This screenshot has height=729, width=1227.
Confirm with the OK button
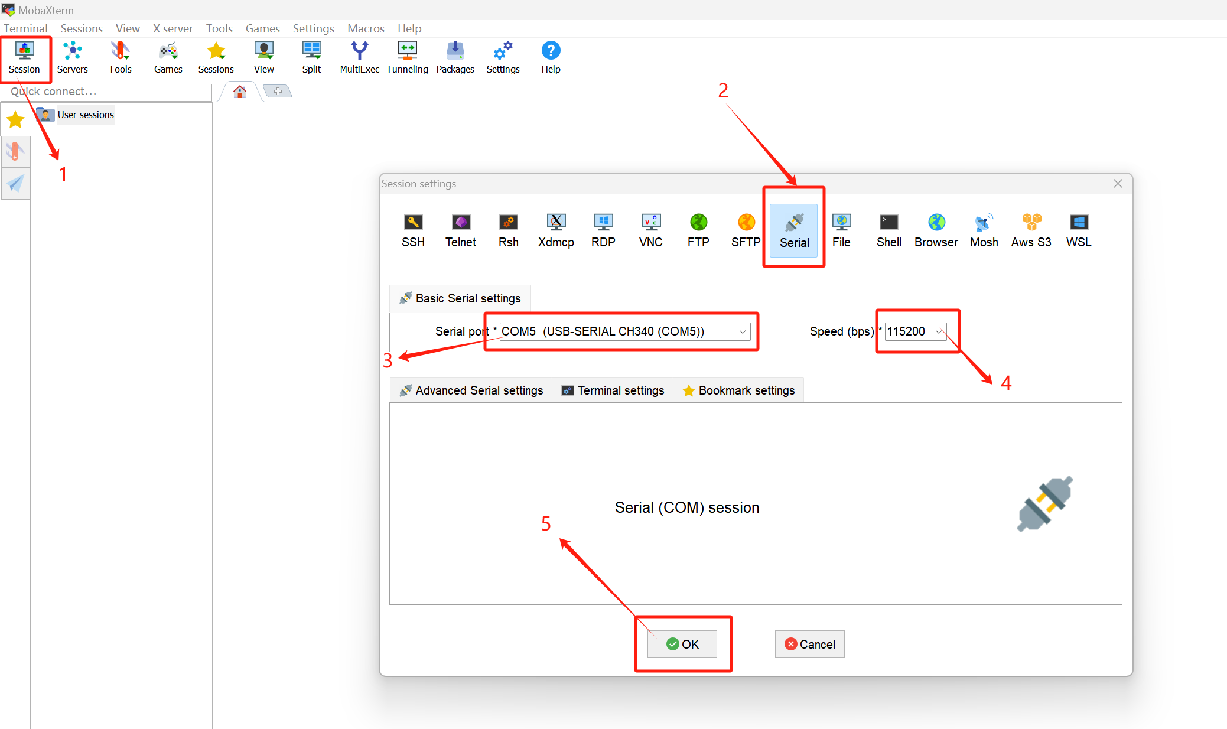[x=682, y=644]
